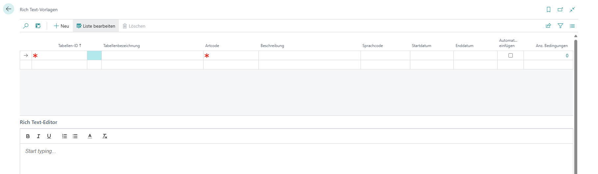Click the Beschreibung column header

pyautogui.click(x=272, y=46)
